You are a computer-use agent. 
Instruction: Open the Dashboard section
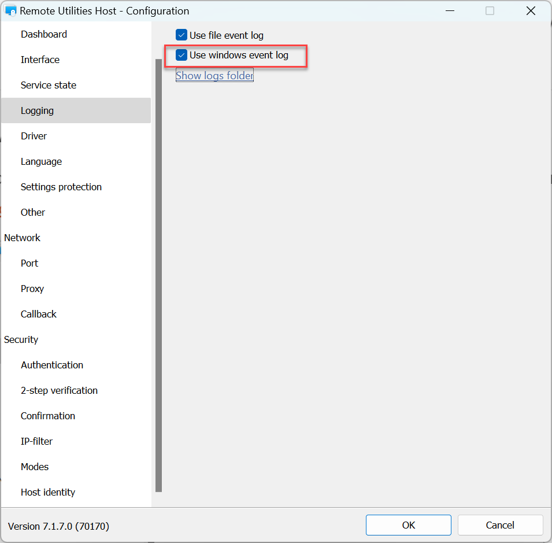pyautogui.click(x=76, y=34)
